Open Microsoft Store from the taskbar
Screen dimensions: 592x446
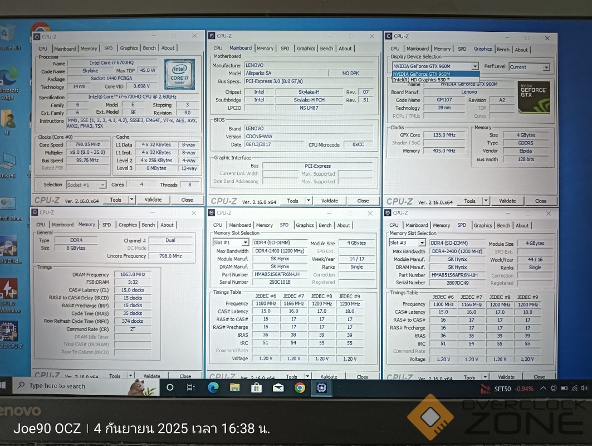pos(256,387)
